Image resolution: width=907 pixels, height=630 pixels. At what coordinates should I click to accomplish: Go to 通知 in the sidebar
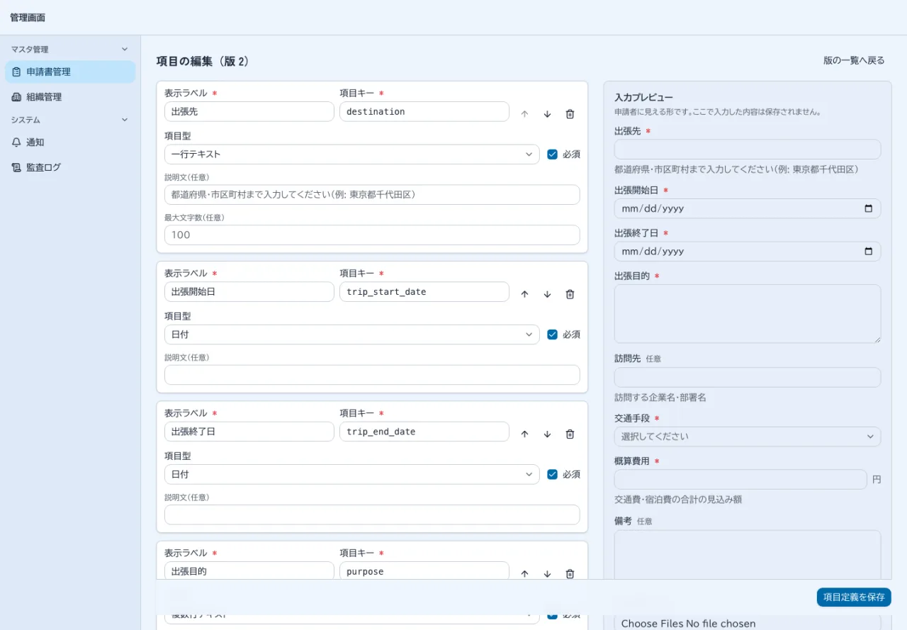tap(70, 142)
